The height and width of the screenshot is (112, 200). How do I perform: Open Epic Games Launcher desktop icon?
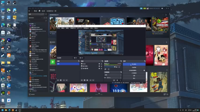point(9,48)
